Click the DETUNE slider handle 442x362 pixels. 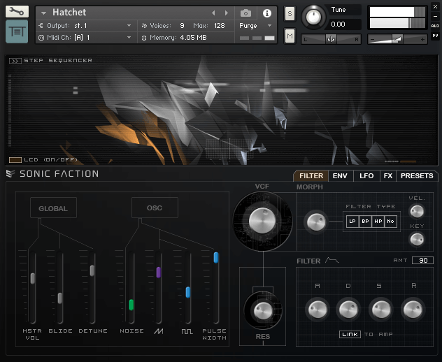tap(92, 270)
